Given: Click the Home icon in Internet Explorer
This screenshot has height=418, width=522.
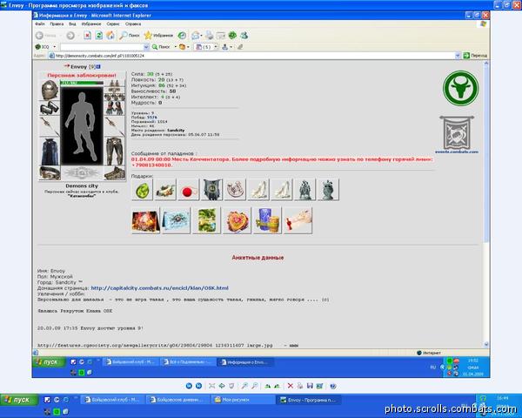Looking at the screenshot, I should (x=110, y=36).
